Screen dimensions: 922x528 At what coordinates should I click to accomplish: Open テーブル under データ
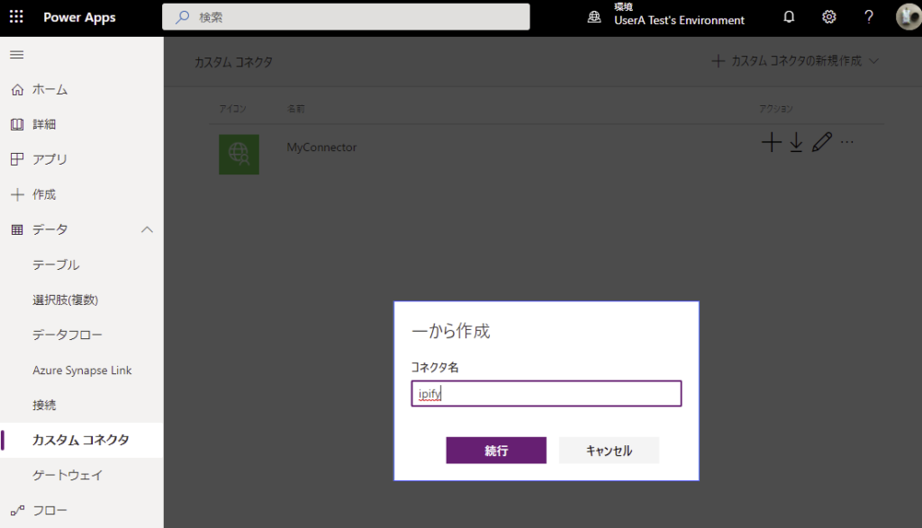pyautogui.click(x=56, y=264)
